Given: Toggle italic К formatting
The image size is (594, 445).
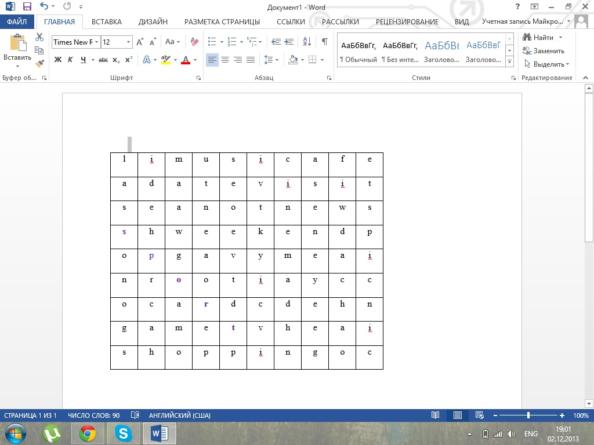Looking at the screenshot, I should (70, 60).
